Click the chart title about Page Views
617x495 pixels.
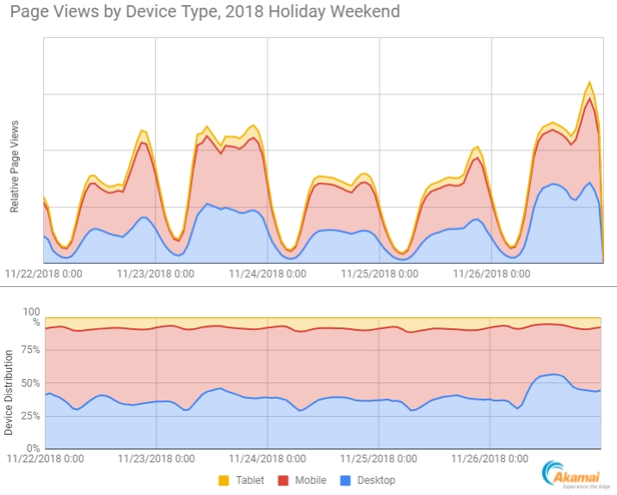point(205,13)
